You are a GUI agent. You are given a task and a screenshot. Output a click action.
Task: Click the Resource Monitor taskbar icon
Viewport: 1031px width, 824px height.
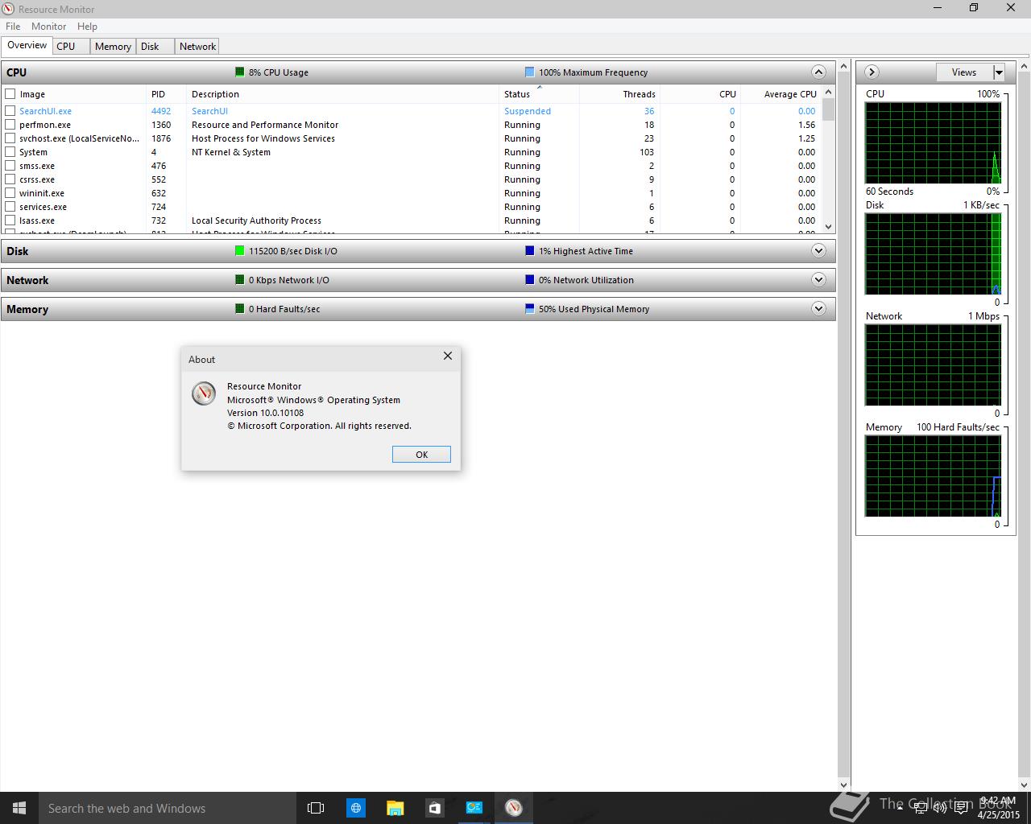coord(513,808)
